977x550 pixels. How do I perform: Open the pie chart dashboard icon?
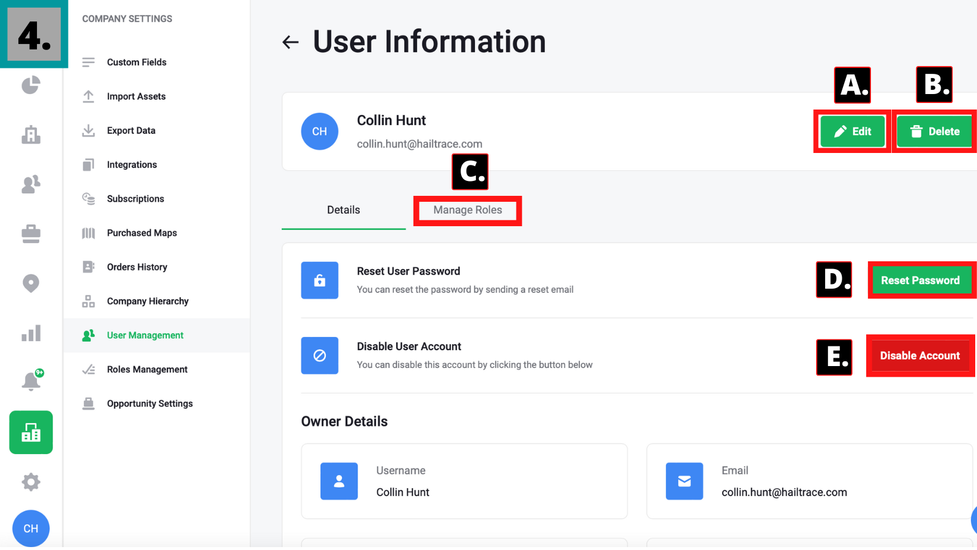point(31,85)
